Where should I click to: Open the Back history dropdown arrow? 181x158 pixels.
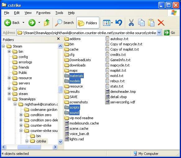tap(23, 23)
